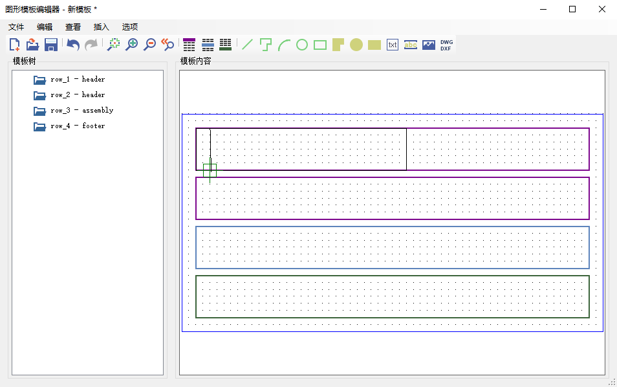Import a DWG/DXF drawing
617x387 pixels.
click(447, 45)
